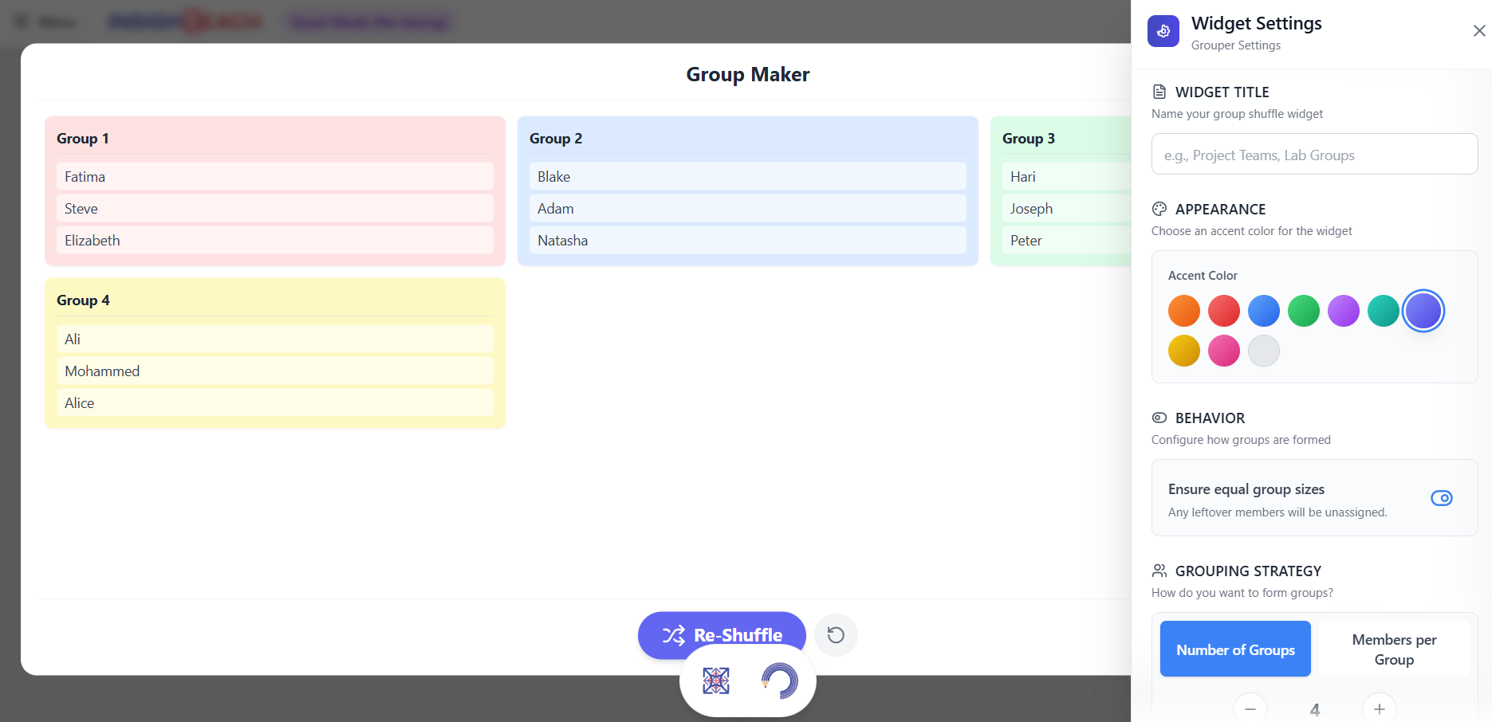This screenshot has height=722, width=1492.
Task: Close the Widget Settings panel
Action: [x=1479, y=31]
